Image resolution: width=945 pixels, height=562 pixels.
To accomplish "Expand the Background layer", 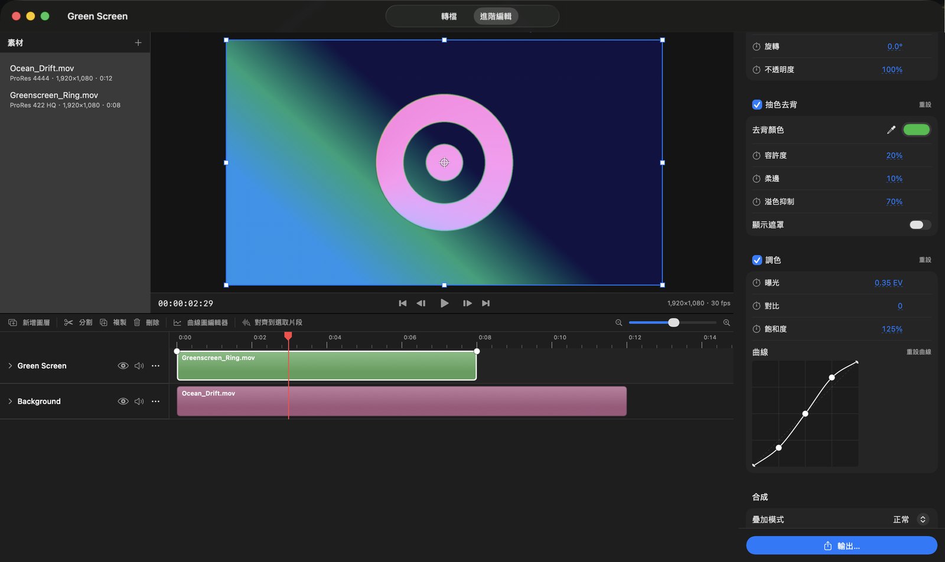I will (10, 401).
